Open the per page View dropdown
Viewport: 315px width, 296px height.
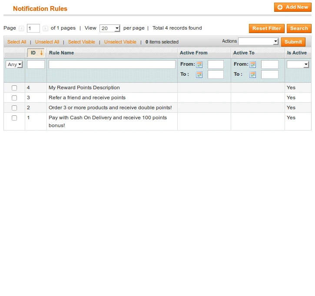point(110,28)
